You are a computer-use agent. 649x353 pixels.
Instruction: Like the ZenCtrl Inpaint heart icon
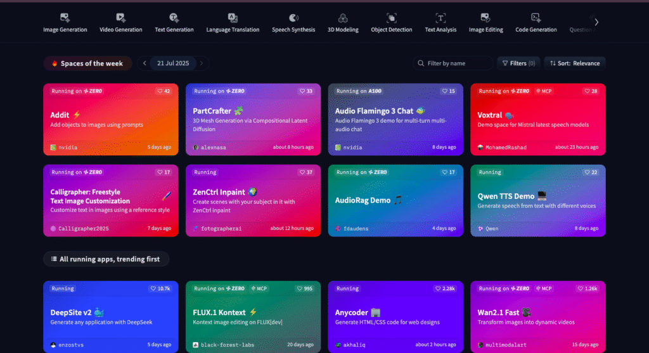click(302, 172)
